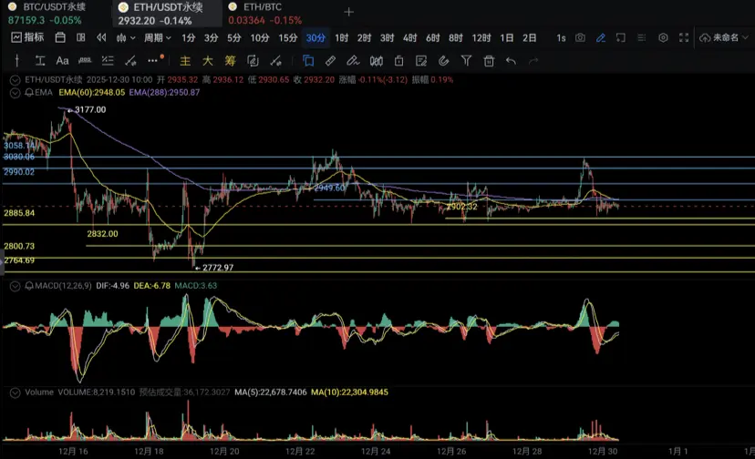The width and height of the screenshot is (755, 459).
Task: Select the eraser tool
Action: coord(330,61)
